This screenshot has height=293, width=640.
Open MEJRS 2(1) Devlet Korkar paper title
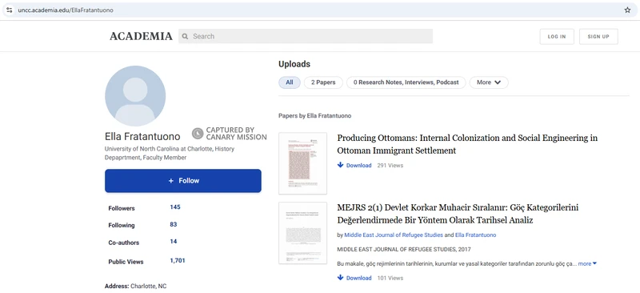click(458, 214)
